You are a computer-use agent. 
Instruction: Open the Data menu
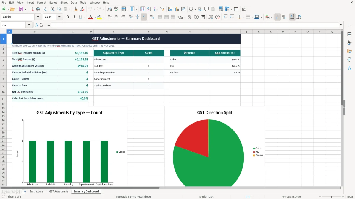(74, 2)
